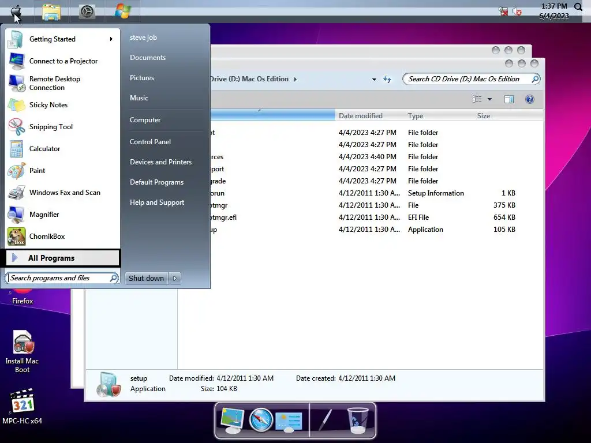Open Pictures from the Start menu

tap(142, 78)
